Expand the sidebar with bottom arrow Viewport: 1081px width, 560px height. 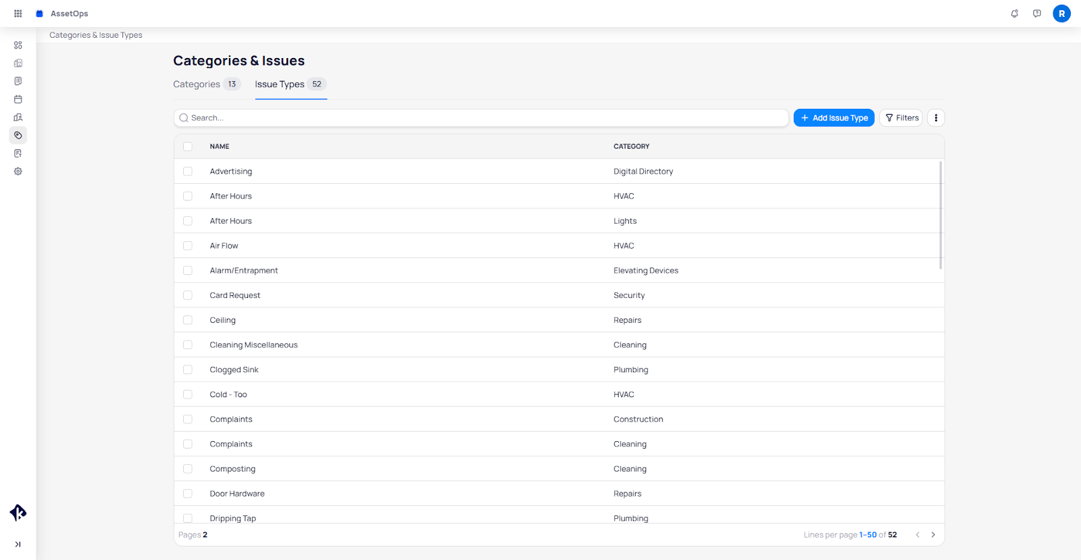point(18,544)
